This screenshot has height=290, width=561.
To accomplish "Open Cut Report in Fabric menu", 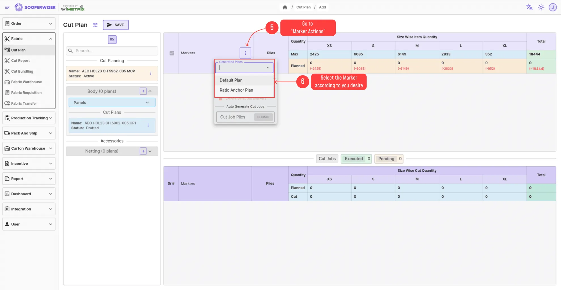I will click(x=20, y=61).
